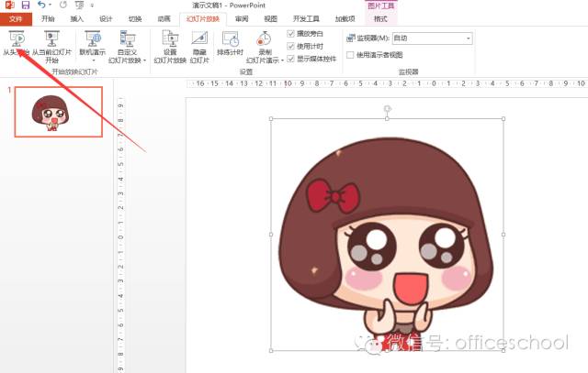This screenshot has width=588, height=373.
Task: Click the cartoon girl picture on the slide
Action: [x=387, y=235]
